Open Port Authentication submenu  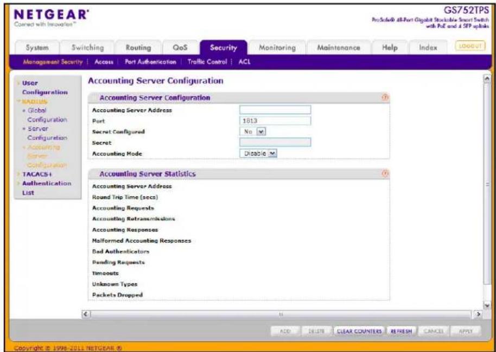[x=150, y=62]
